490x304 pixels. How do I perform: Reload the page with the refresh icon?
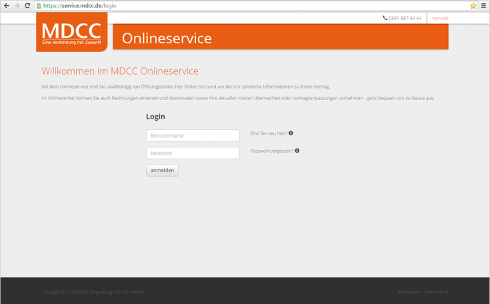pos(27,5)
